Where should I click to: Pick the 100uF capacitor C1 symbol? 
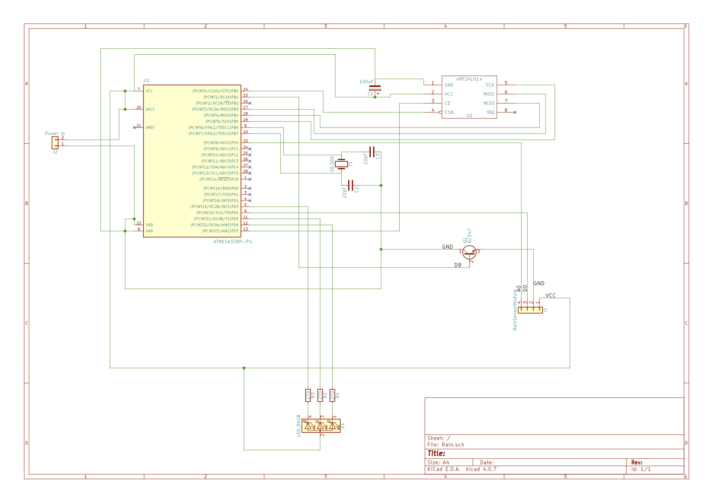(375, 88)
